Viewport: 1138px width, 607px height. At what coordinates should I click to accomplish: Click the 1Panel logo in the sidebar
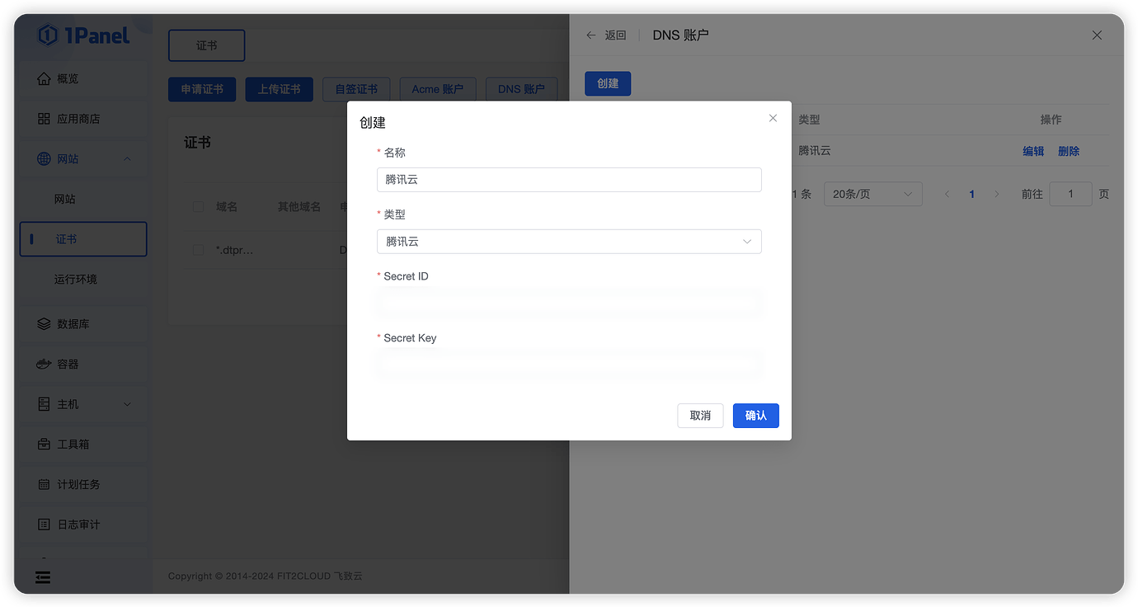83,35
